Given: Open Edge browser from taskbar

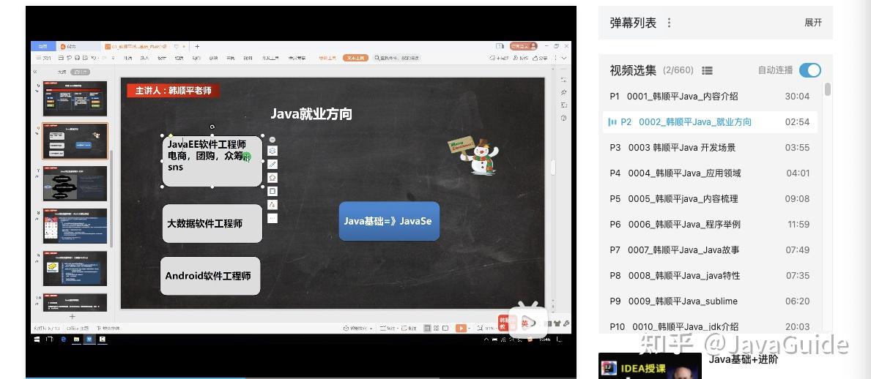Looking at the screenshot, I should coord(63,339).
